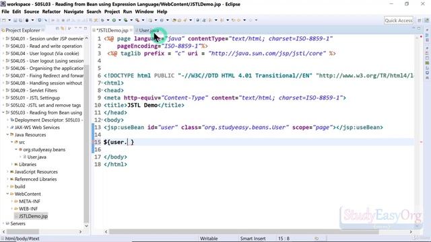
Task: Click the Quick Access search field
Action: 399,20
